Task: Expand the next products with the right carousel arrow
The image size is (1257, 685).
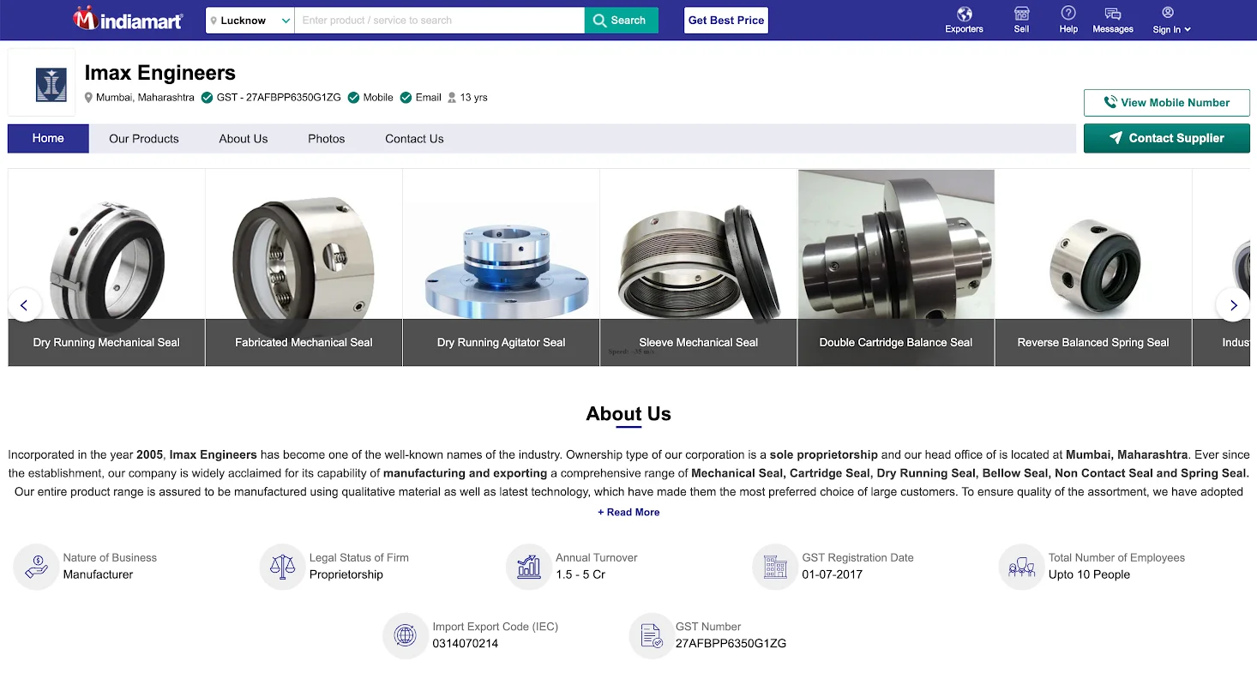Action: pos(1232,304)
